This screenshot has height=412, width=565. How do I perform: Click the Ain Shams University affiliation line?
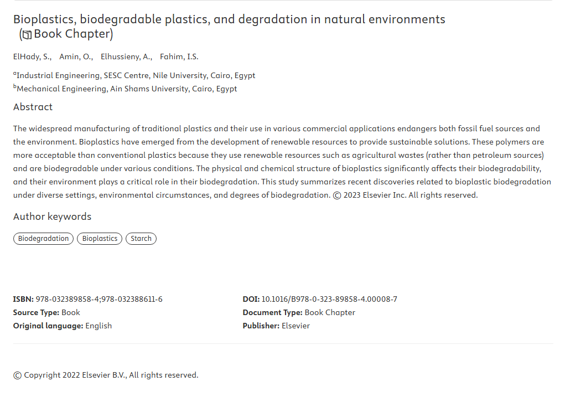tap(125, 89)
